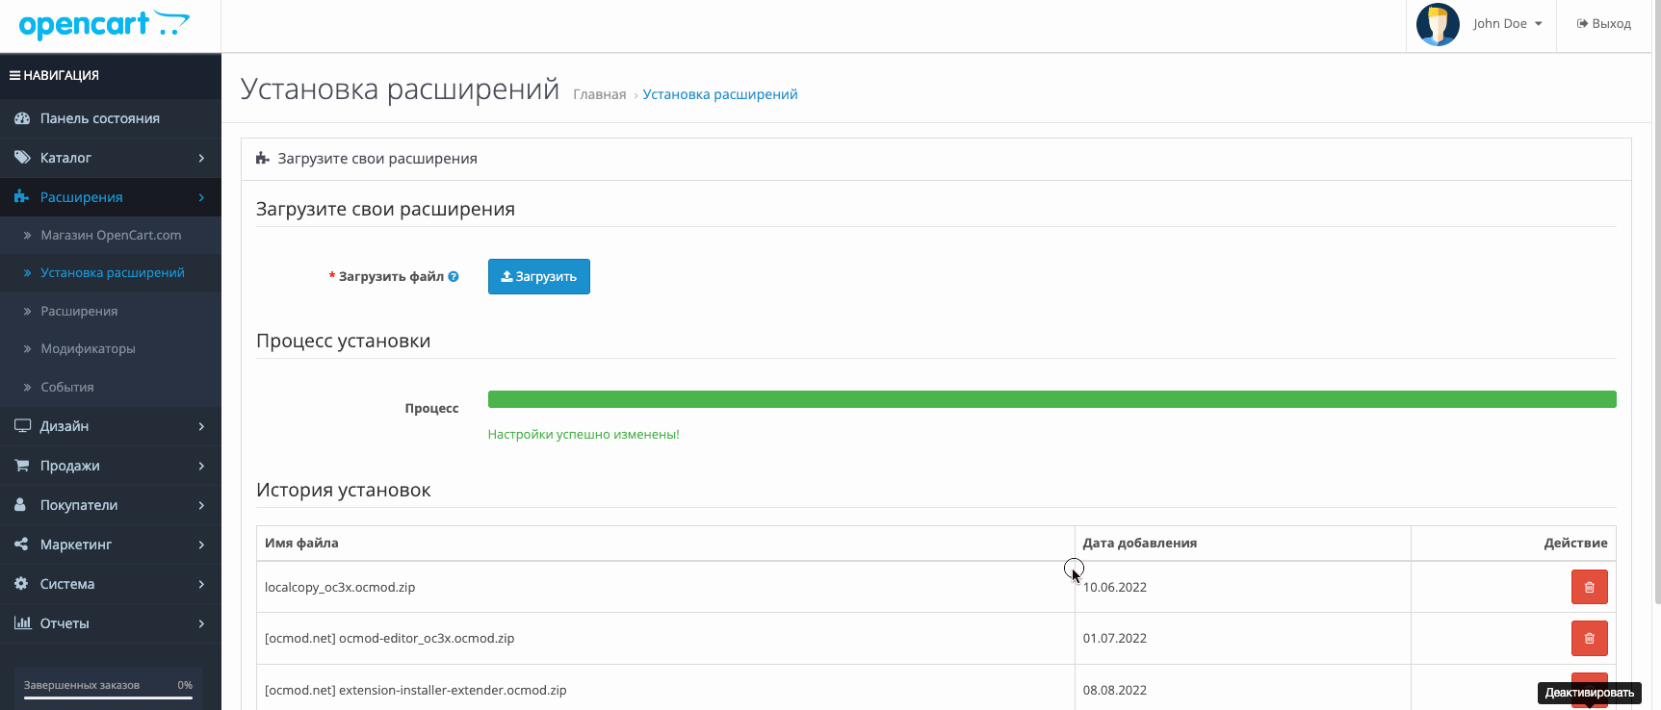Screen dimensions: 1661x710
Task: Click Выход logout link
Action: 1604,24
